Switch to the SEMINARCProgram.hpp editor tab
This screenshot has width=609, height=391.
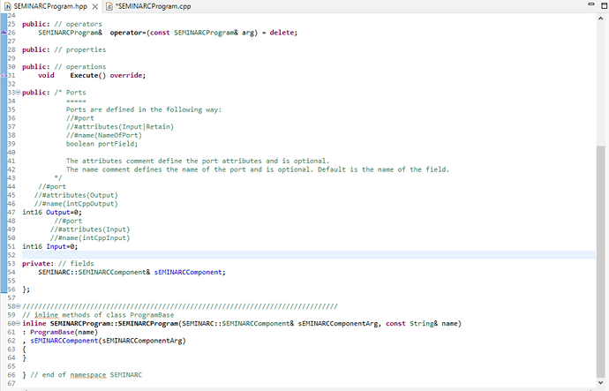click(x=50, y=6)
